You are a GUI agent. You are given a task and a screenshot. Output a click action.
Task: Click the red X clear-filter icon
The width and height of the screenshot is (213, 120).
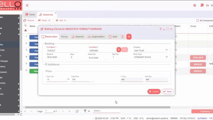[25, 30]
